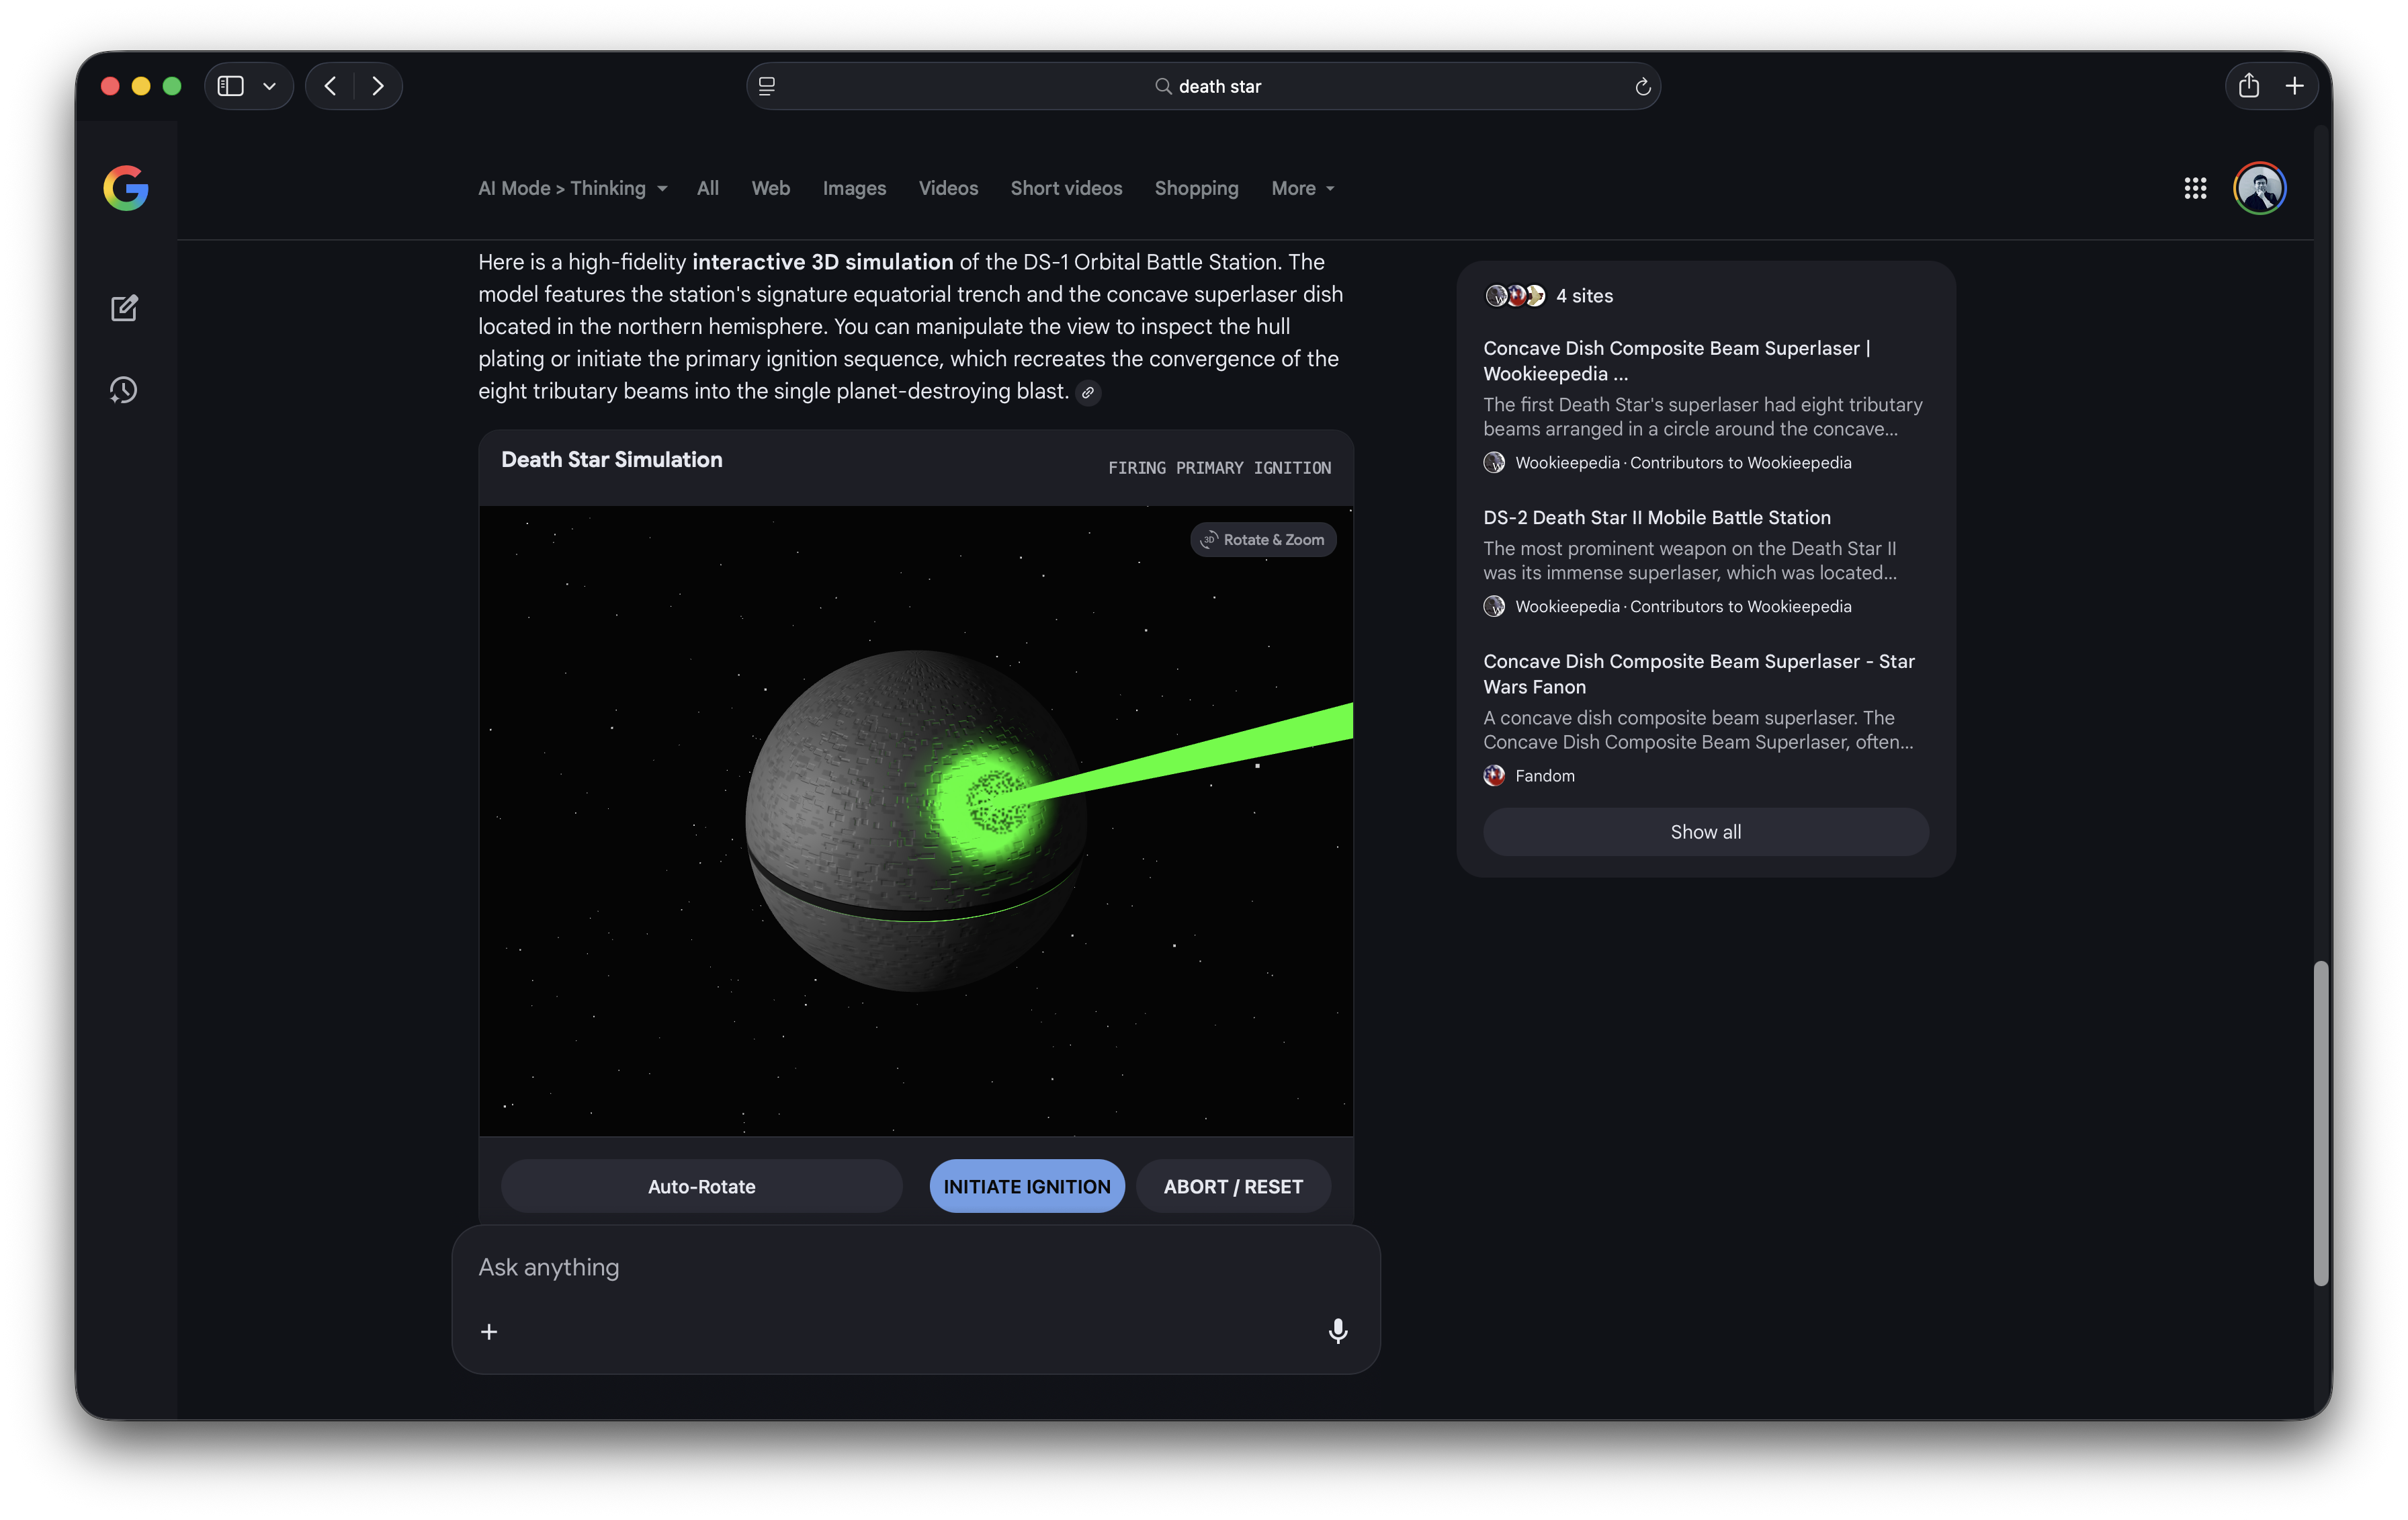Image resolution: width=2408 pixels, height=1520 pixels.
Task: Click the address bar showing death star
Action: [x=1204, y=86]
